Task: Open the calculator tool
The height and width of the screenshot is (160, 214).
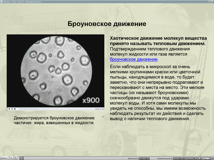Action: (22, 158)
